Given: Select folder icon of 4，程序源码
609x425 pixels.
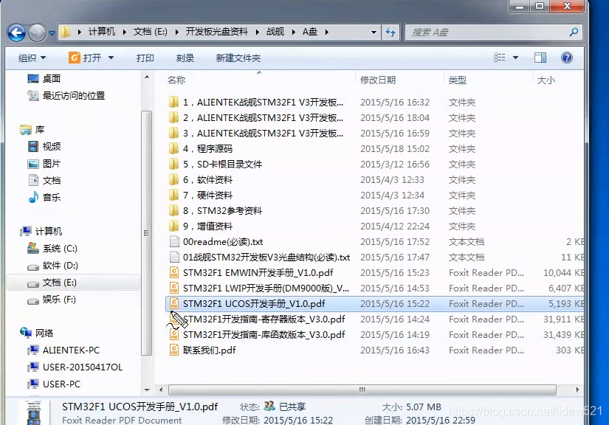Looking at the screenshot, I should click(x=174, y=148).
